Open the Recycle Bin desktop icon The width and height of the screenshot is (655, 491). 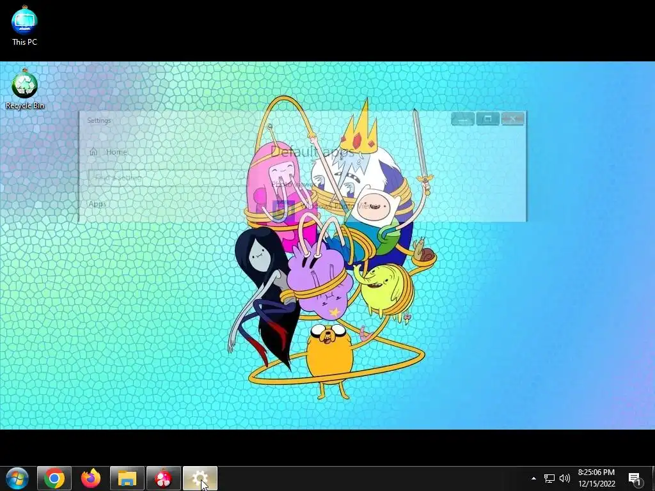tap(25, 89)
